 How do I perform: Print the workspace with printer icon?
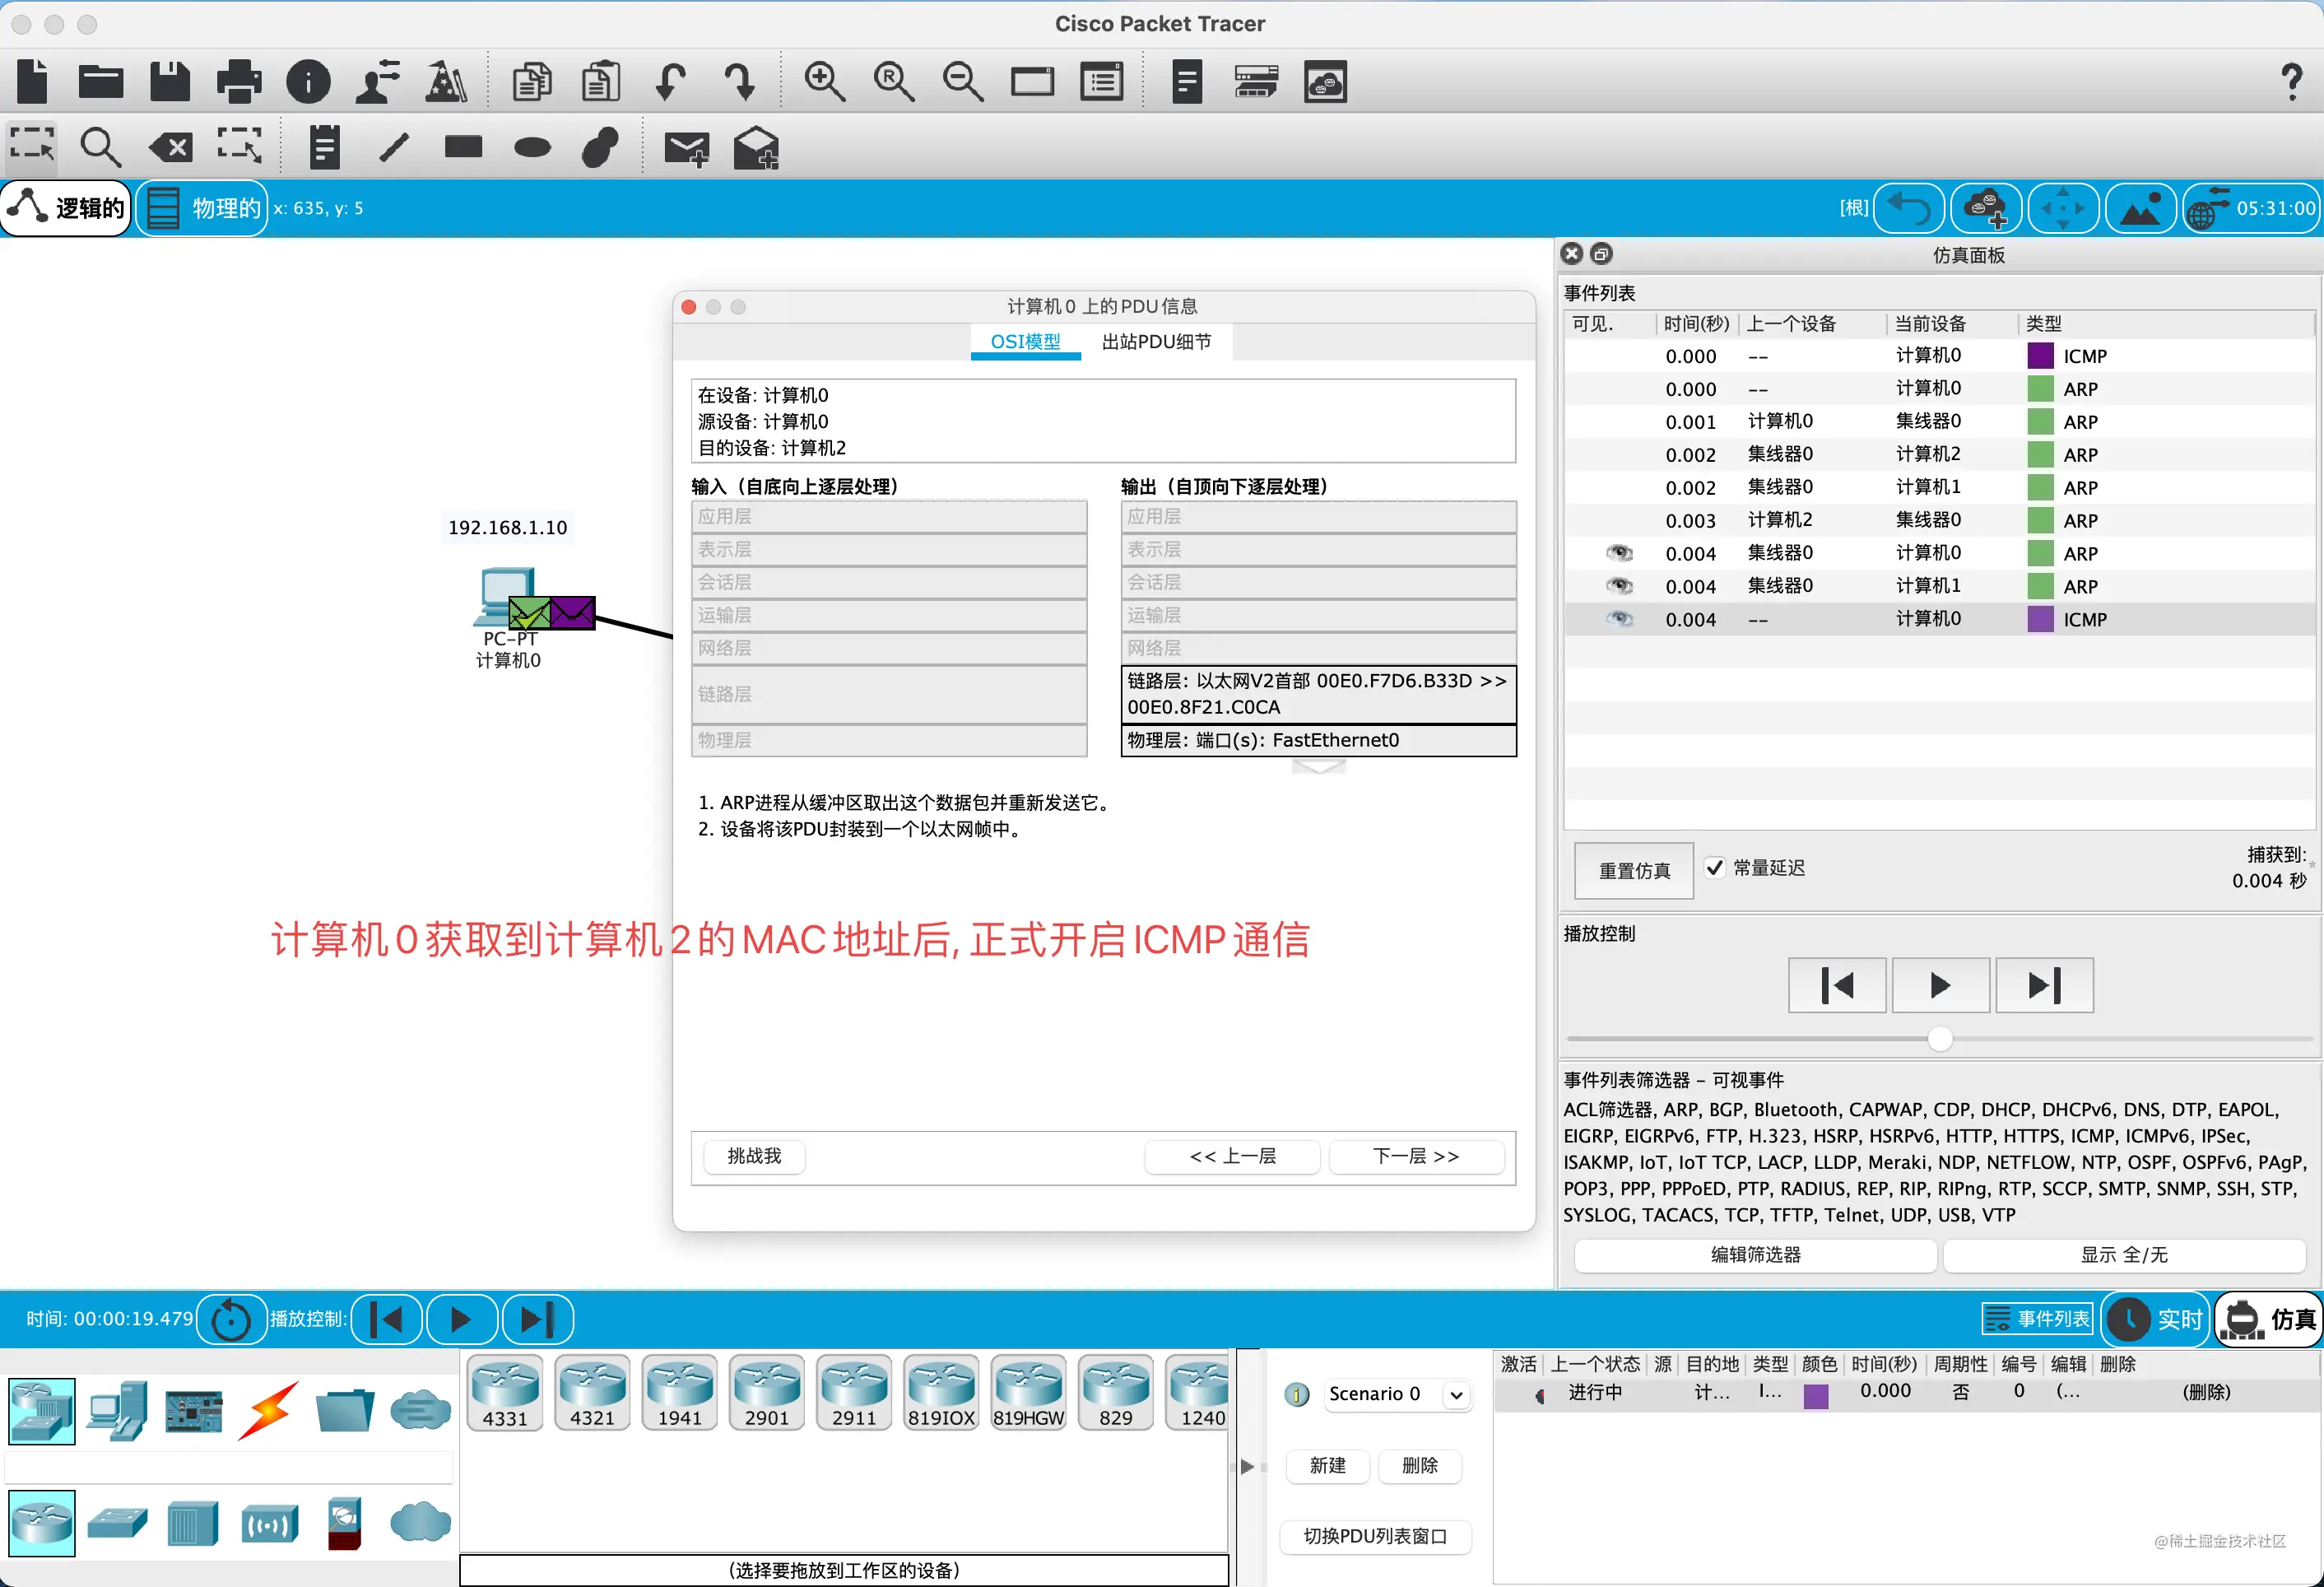pos(239,82)
